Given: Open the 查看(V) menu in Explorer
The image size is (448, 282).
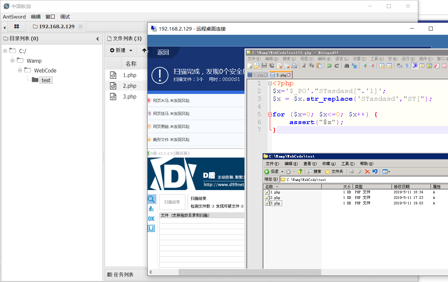Looking at the screenshot, I should [310, 163].
